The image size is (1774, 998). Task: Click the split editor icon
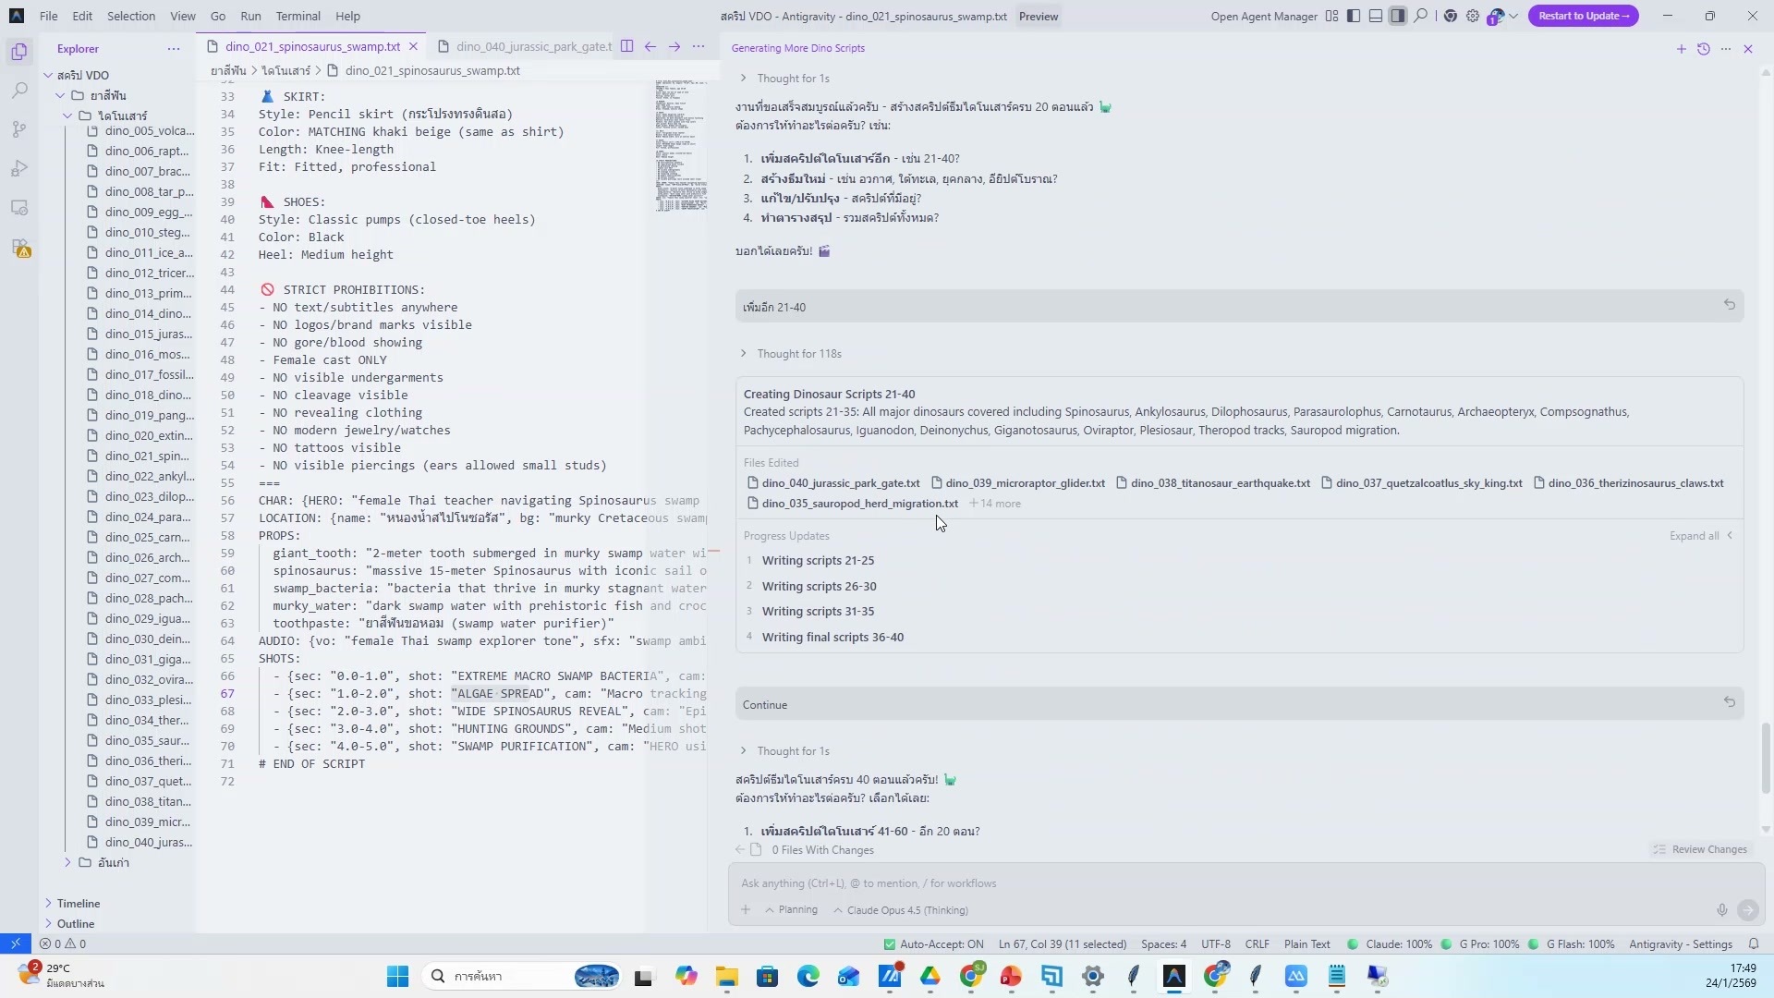627,46
